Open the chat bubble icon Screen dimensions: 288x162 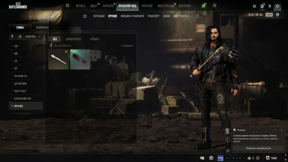coord(202,158)
